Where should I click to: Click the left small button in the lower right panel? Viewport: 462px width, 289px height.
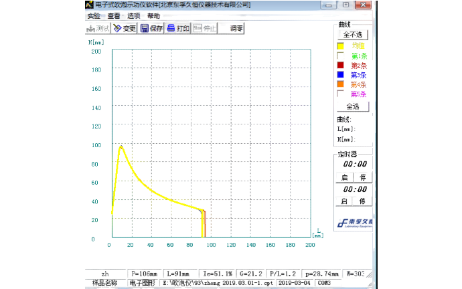pyautogui.click(x=343, y=177)
